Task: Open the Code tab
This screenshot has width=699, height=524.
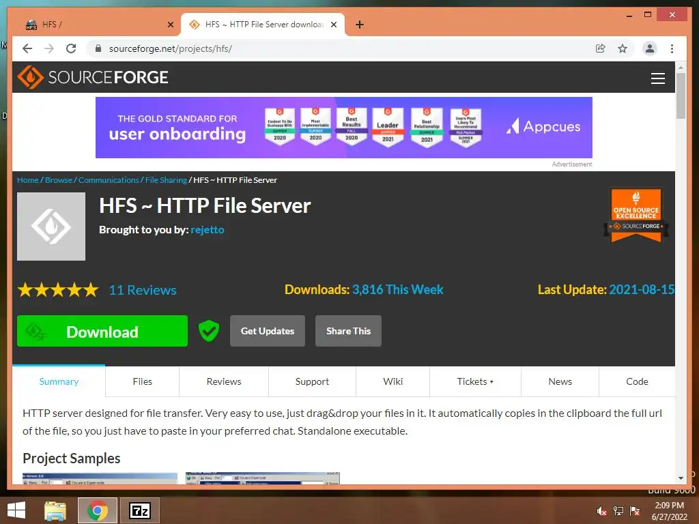Action: 637,381
